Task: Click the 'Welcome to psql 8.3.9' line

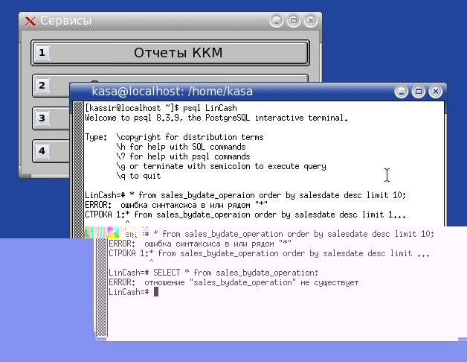Action: point(216,118)
